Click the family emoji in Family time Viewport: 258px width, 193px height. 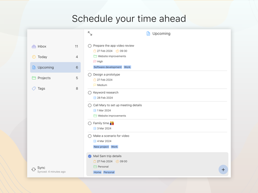click(112, 123)
